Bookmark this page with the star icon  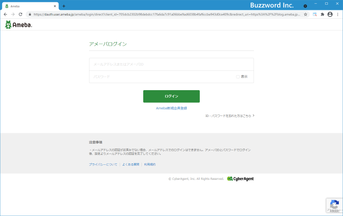coord(306,15)
